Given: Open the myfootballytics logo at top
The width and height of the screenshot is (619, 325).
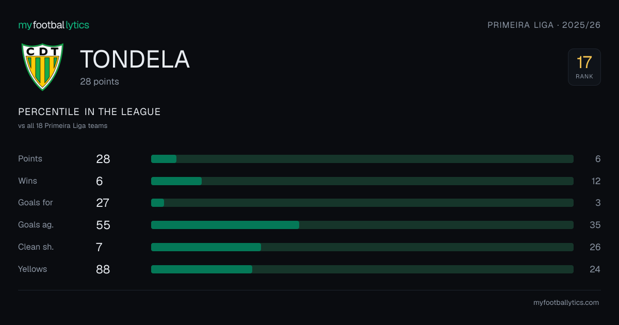Looking at the screenshot, I should (x=54, y=25).
